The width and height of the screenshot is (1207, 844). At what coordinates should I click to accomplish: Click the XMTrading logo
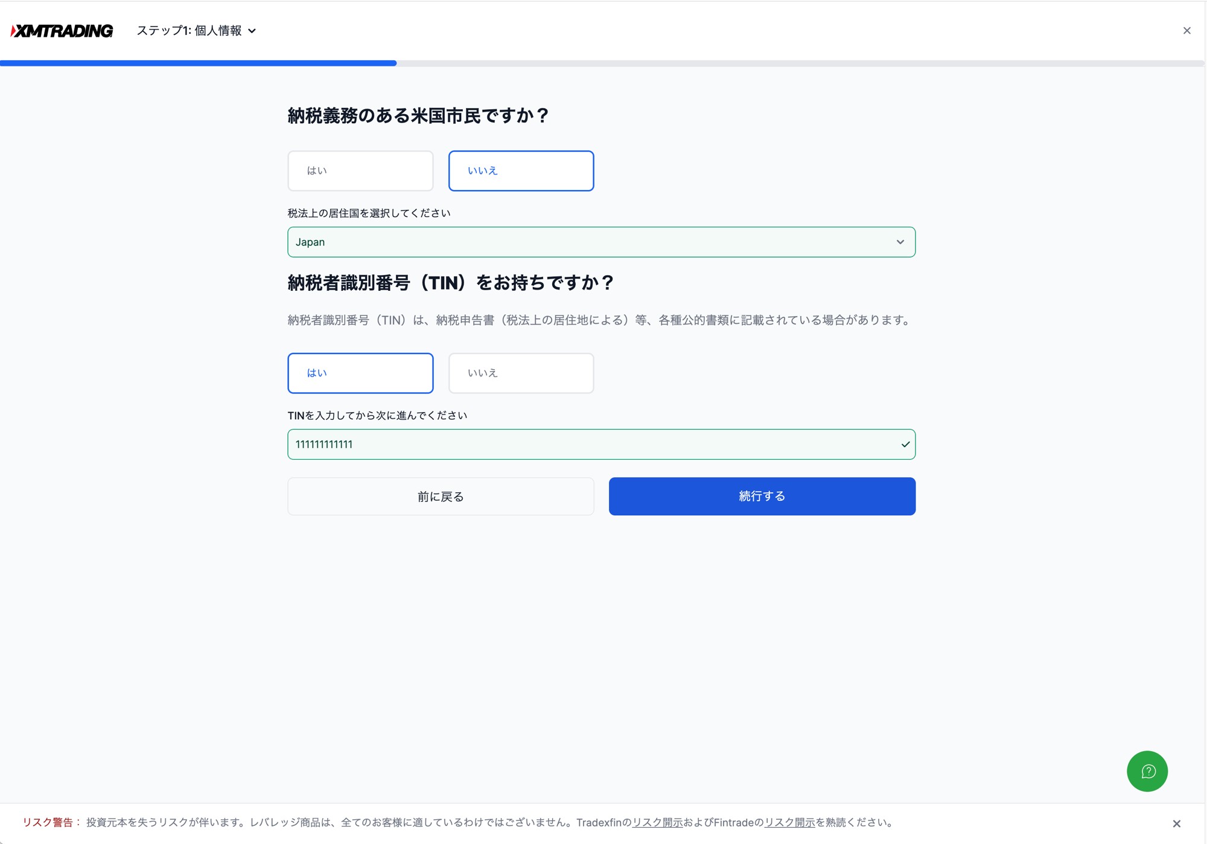point(62,31)
